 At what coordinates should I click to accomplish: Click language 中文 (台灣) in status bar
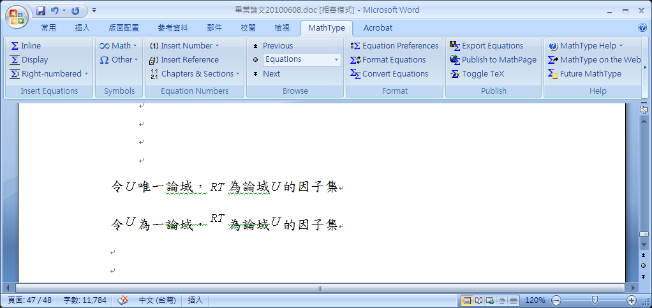click(157, 300)
